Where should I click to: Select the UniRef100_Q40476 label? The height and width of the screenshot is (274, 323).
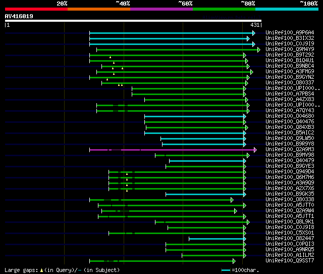coord(290,121)
